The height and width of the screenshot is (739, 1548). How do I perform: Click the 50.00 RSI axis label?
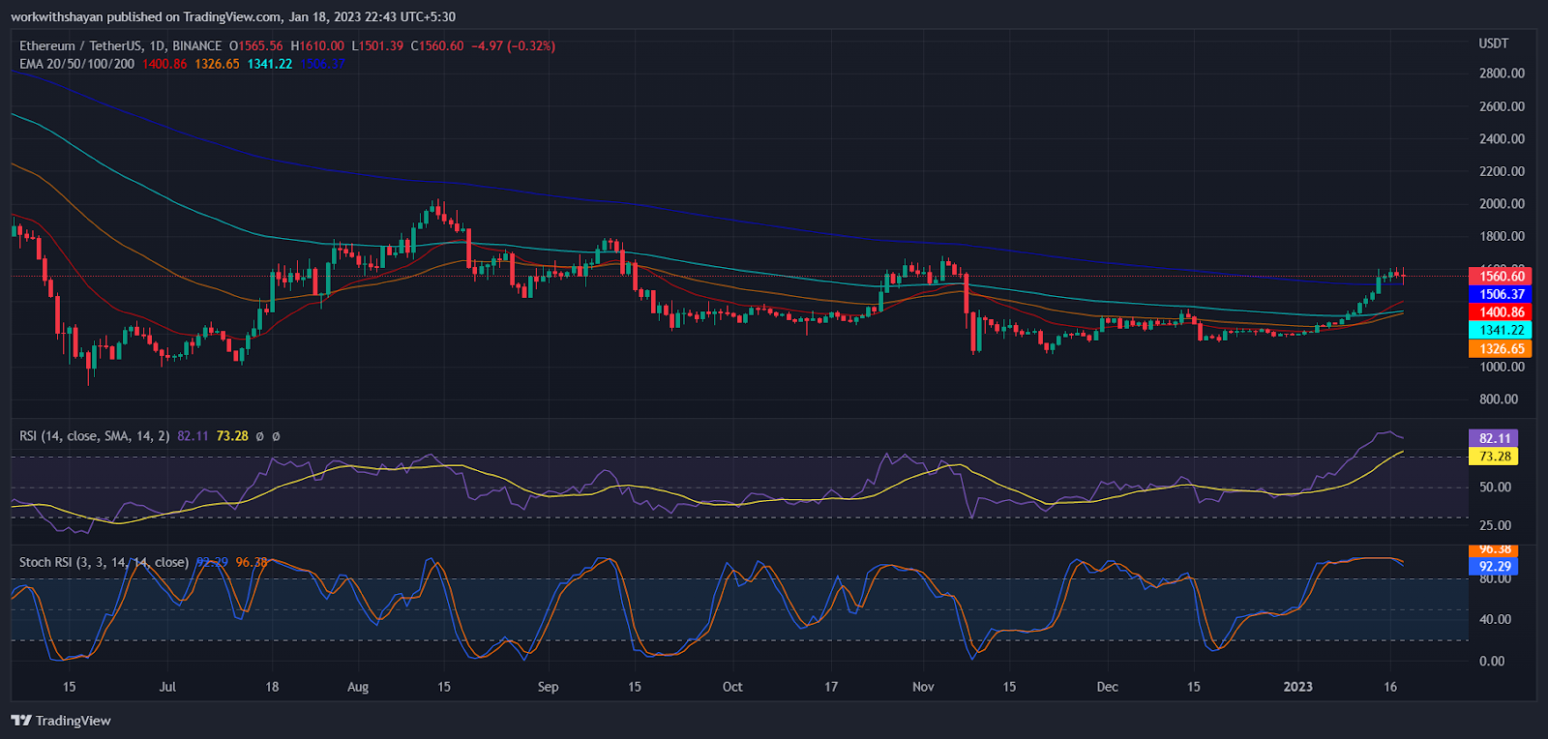(x=1495, y=488)
